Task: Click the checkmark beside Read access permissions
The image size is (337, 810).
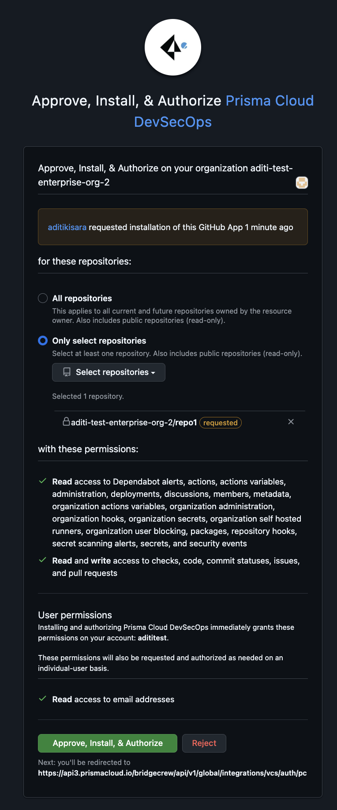Action: [43, 481]
